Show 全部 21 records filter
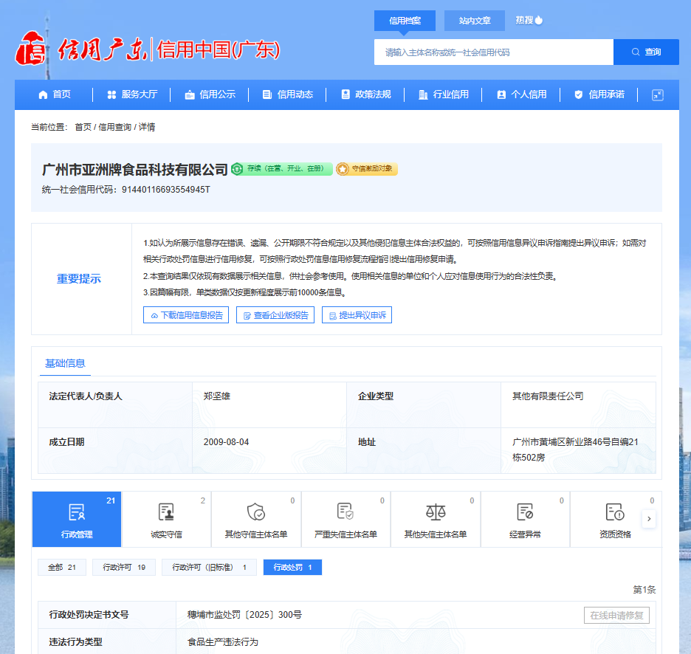 [x=62, y=567]
